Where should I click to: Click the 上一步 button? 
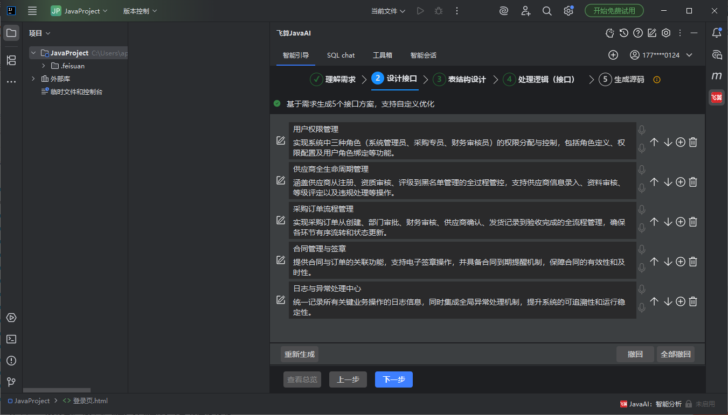click(348, 379)
